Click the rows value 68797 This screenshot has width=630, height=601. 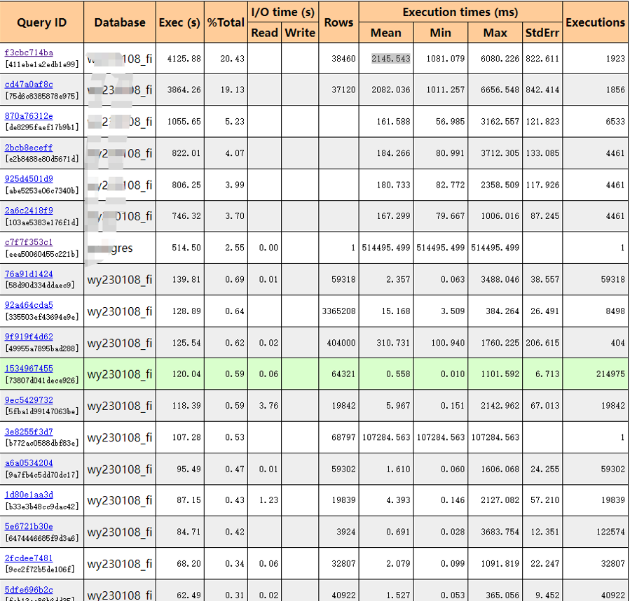[x=343, y=437]
